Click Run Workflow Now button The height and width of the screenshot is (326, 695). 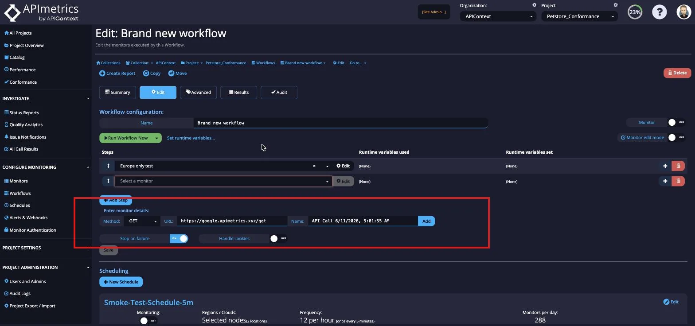(126, 138)
